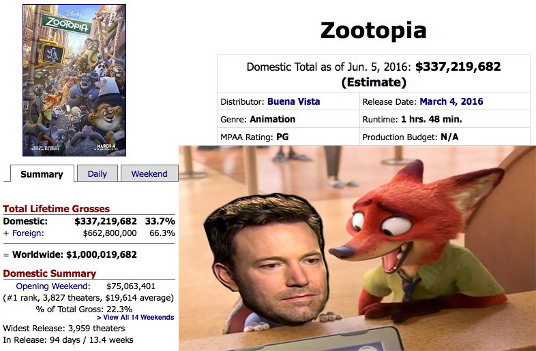Select the Summary tab

click(x=42, y=174)
